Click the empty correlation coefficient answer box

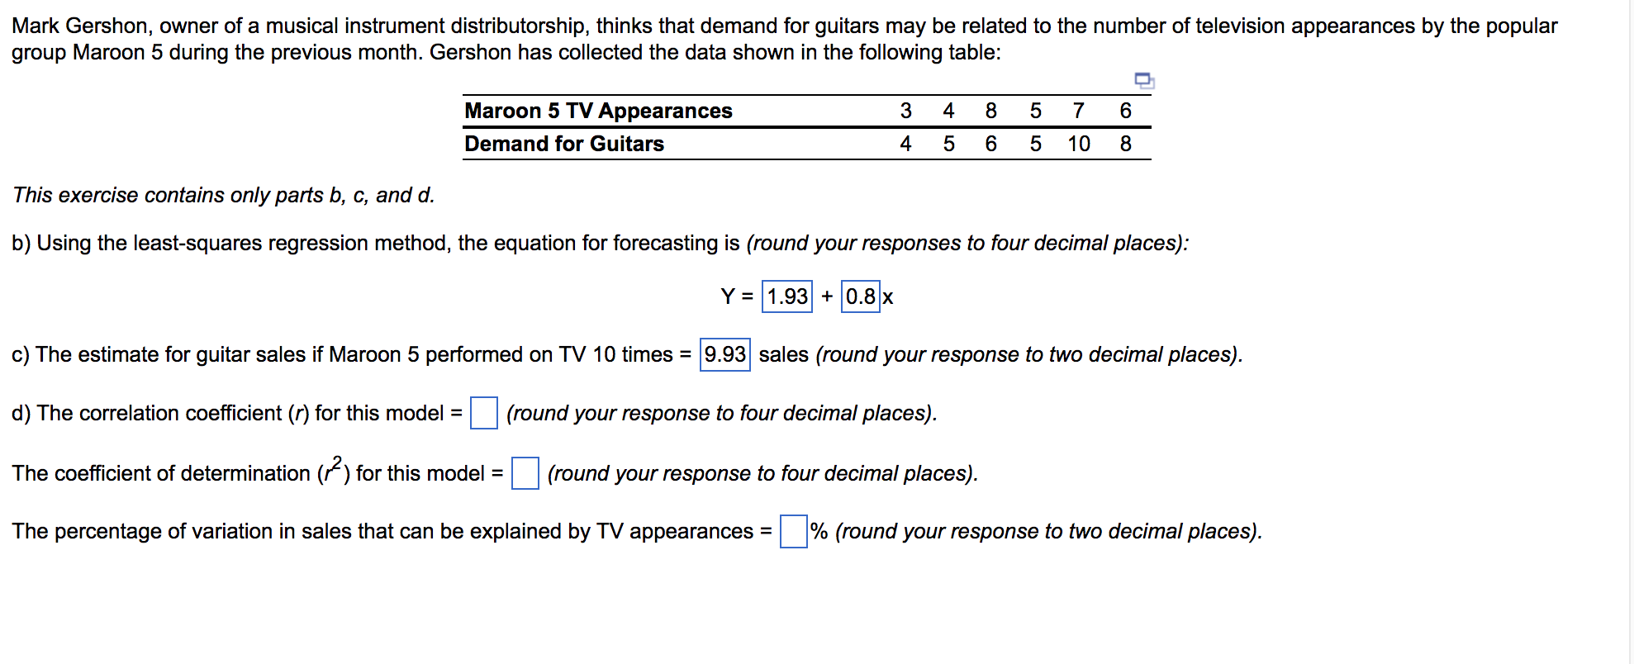tap(484, 412)
